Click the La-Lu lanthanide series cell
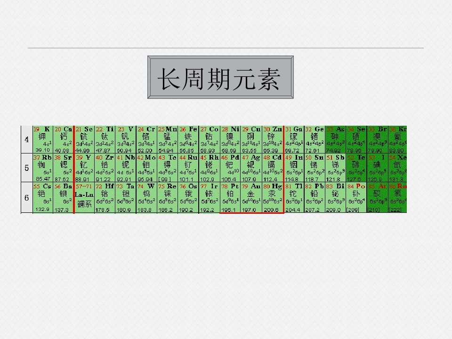 [84, 198]
